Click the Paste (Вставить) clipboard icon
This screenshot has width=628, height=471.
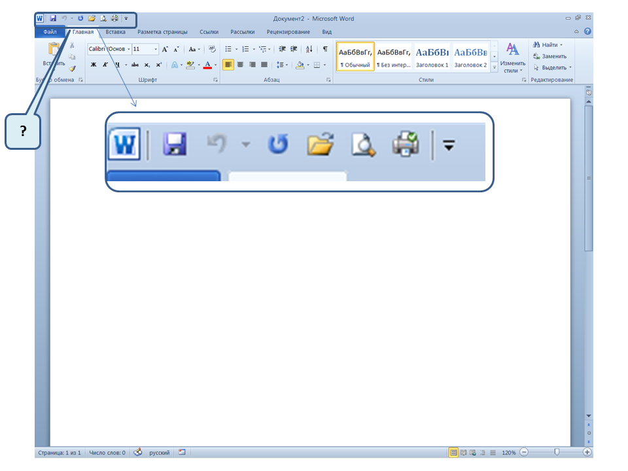pyautogui.click(x=54, y=51)
